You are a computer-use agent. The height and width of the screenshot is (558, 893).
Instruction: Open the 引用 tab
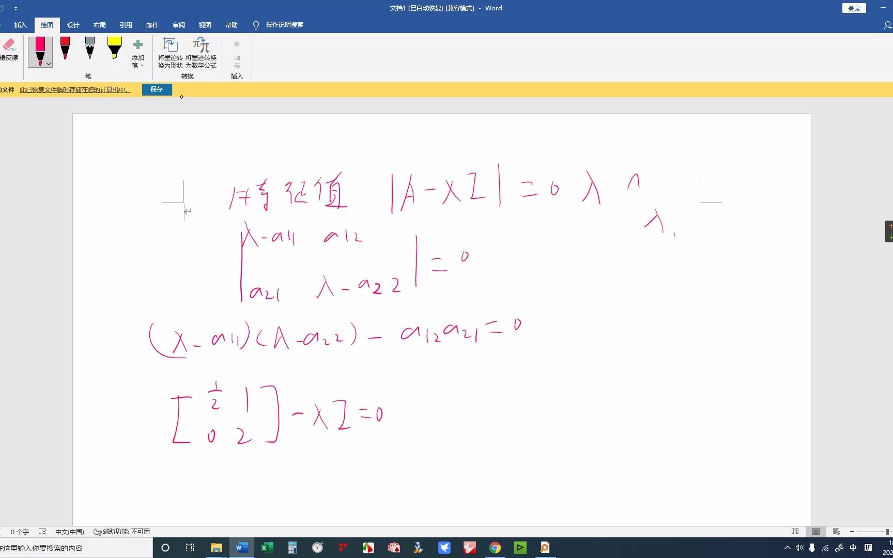[126, 25]
